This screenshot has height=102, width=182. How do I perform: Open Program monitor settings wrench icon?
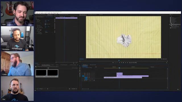(161, 59)
